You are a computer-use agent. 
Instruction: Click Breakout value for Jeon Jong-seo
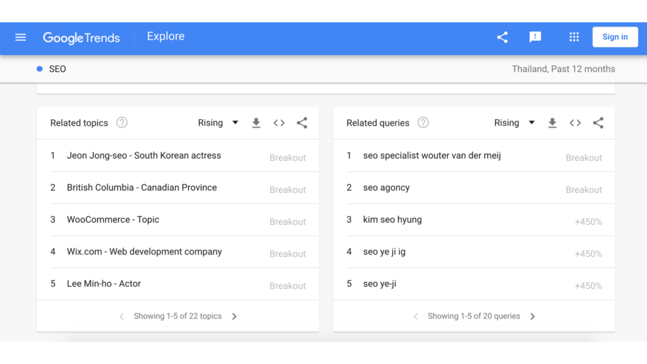point(287,157)
